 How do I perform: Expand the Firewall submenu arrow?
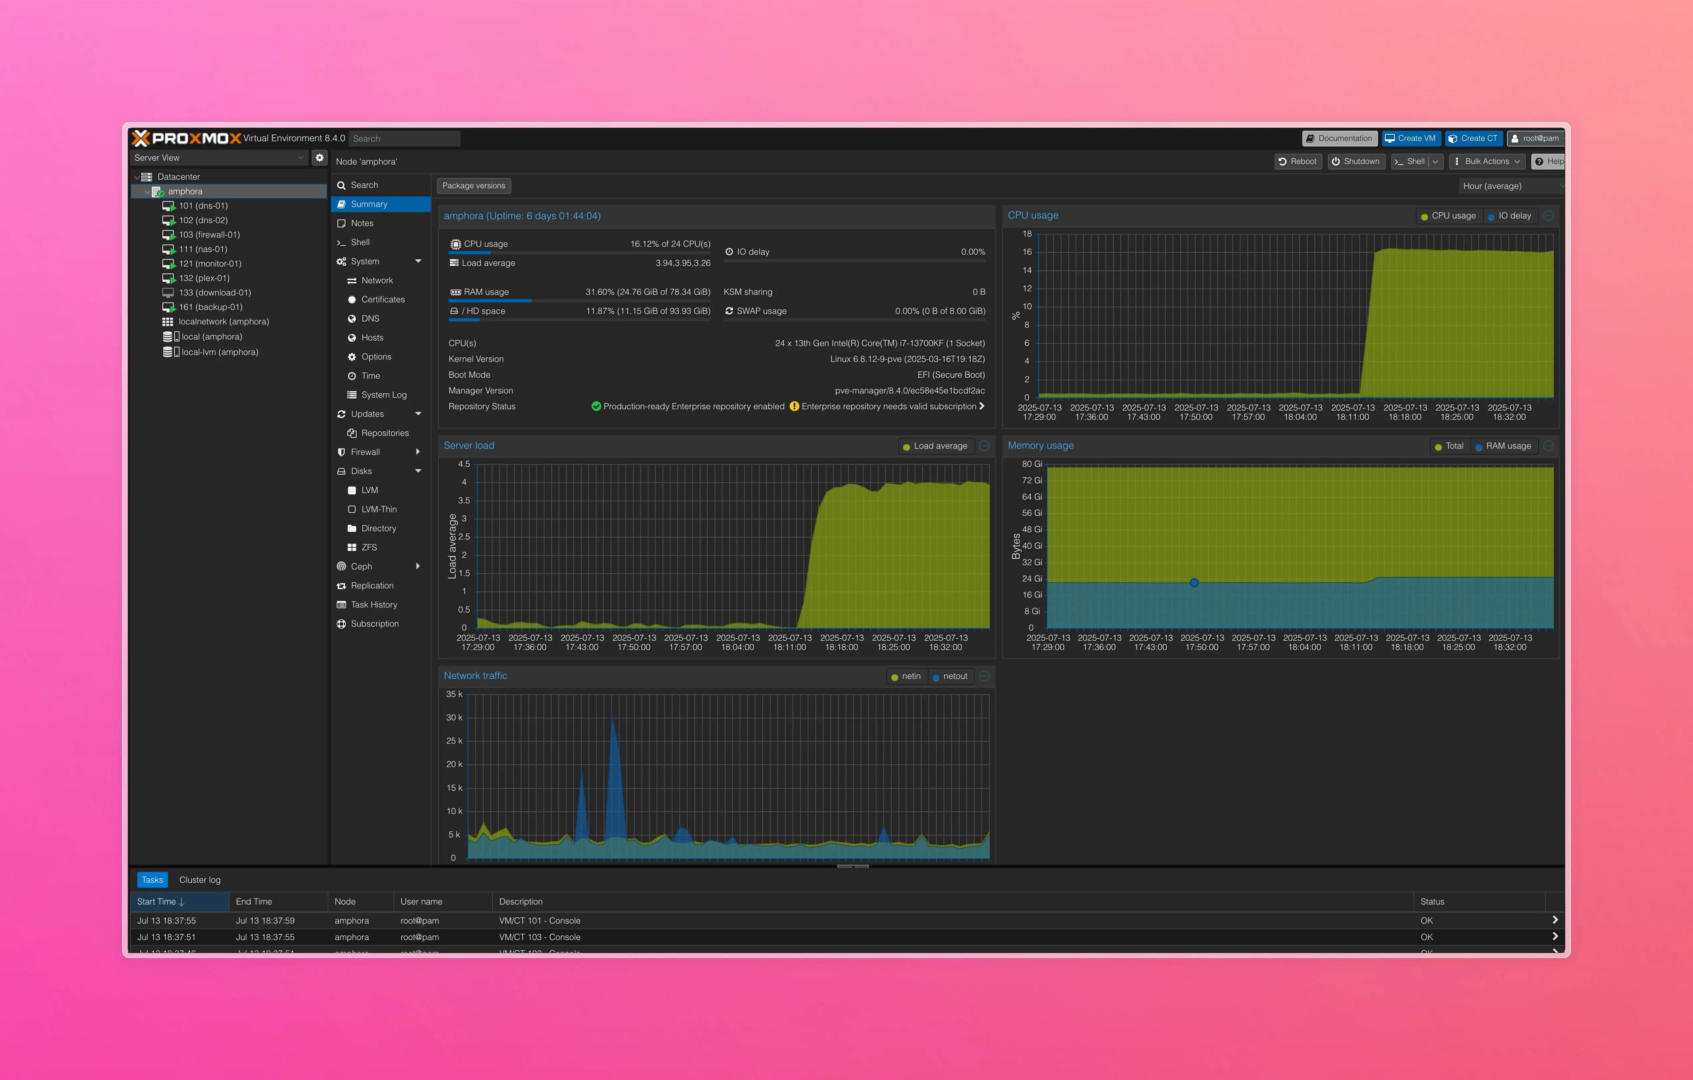click(x=418, y=452)
